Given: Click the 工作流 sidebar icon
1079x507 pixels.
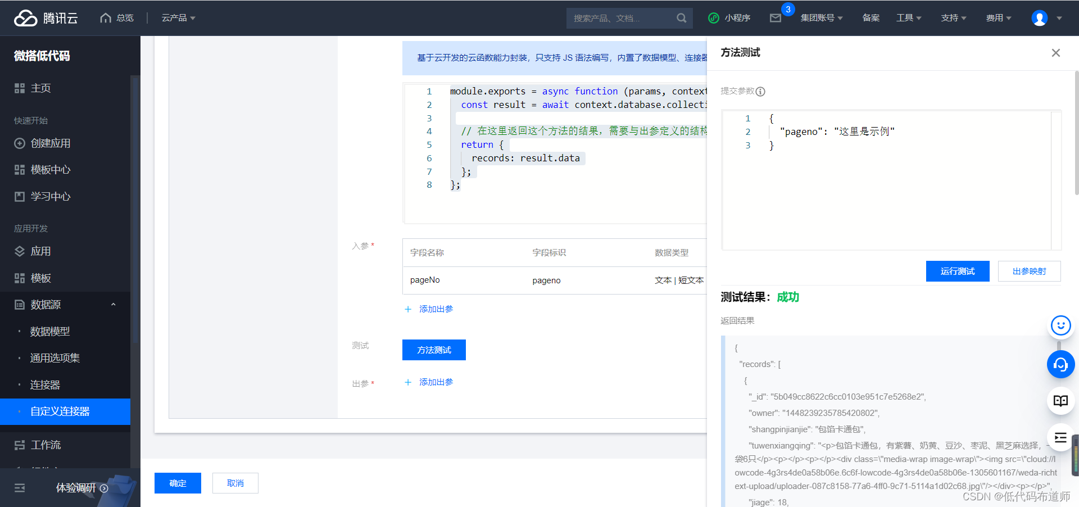Looking at the screenshot, I should click(x=20, y=445).
